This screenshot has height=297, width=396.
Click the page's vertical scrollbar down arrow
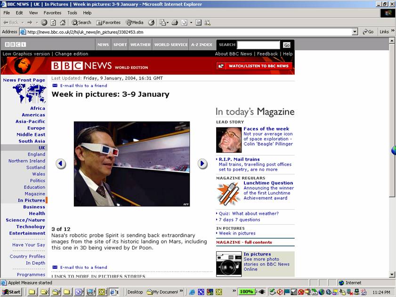point(392,274)
